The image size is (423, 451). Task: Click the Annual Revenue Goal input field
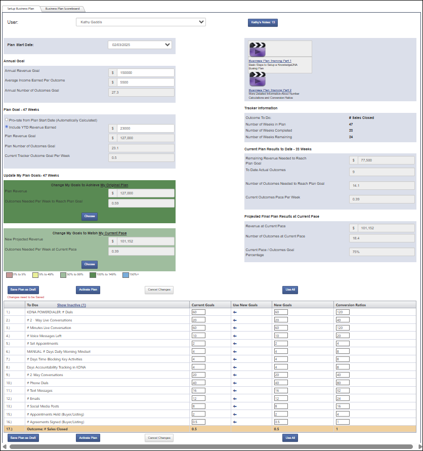pos(141,72)
